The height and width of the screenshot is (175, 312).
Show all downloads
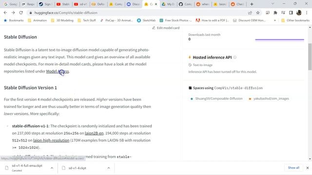pyautogui.click(x=293, y=168)
